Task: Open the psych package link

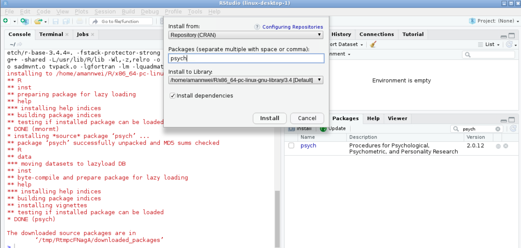Action: (x=308, y=146)
